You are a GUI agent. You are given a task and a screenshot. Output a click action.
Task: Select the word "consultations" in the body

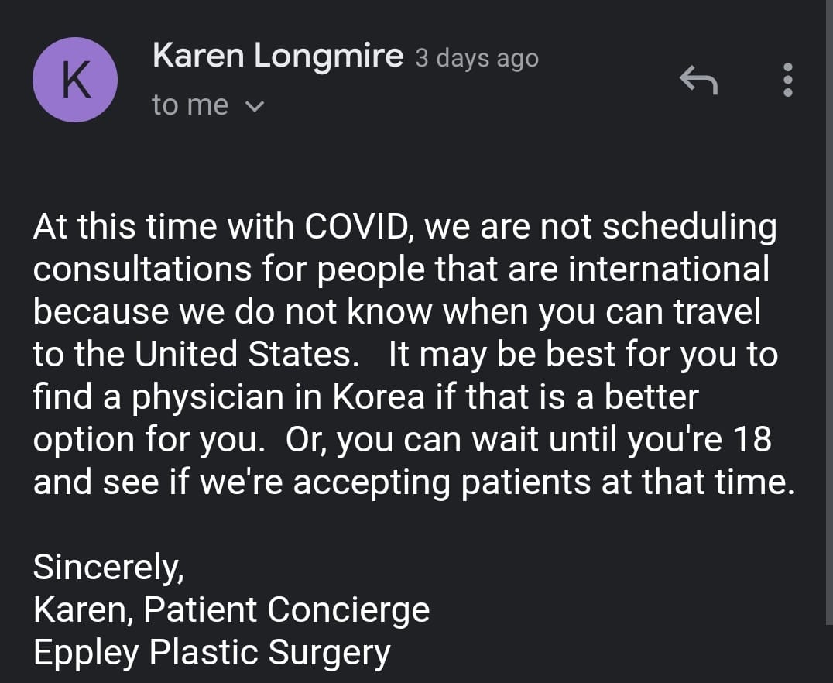(142, 269)
